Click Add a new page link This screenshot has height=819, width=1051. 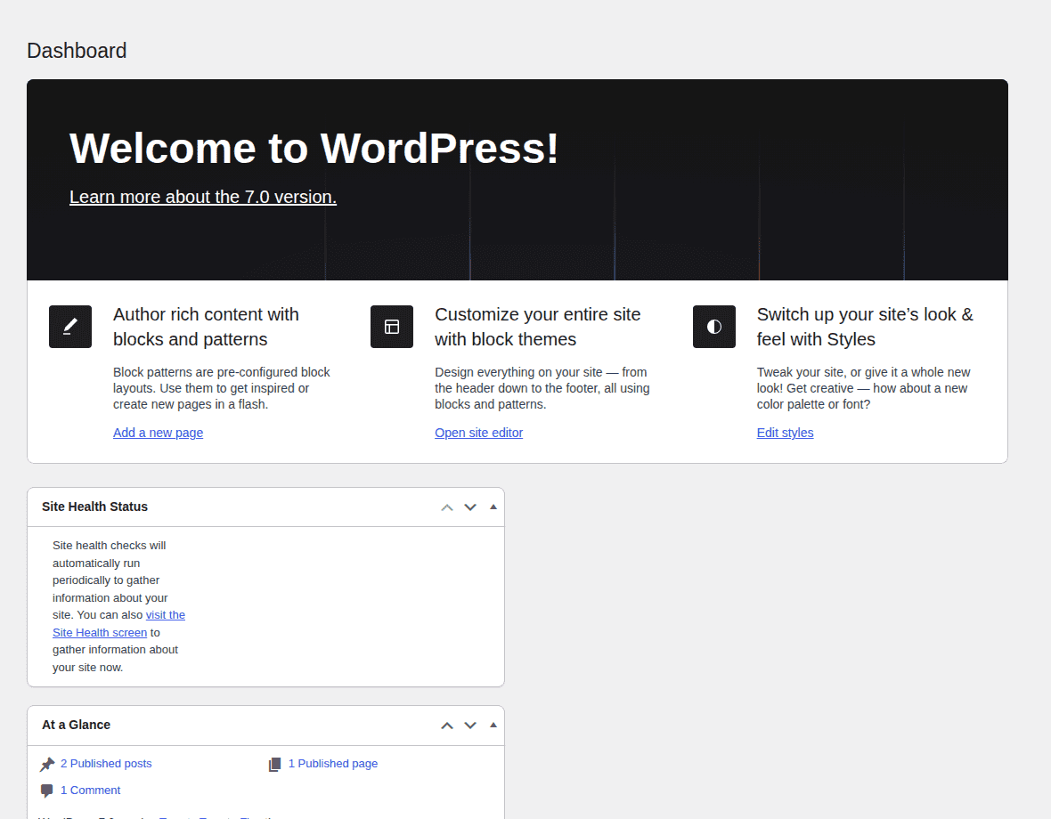159,433
